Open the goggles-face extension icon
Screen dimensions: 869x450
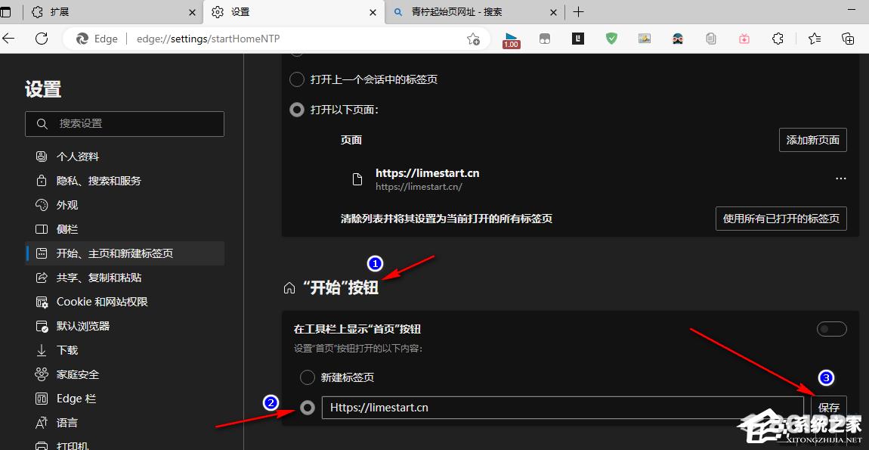point(678,39)
